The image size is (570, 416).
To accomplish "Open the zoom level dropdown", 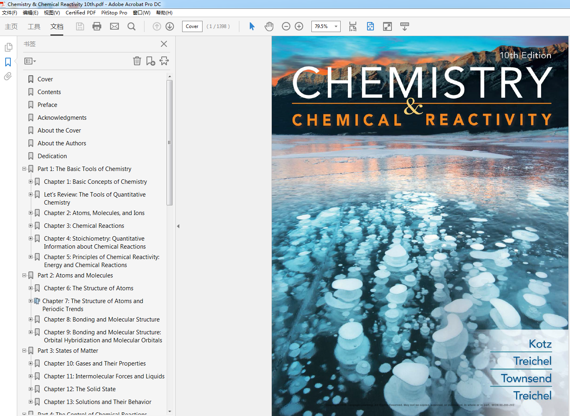I will coord(336,26).
